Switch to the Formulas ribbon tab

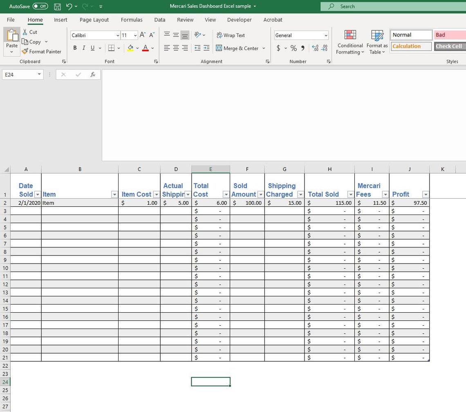click(x=131, y=20)
